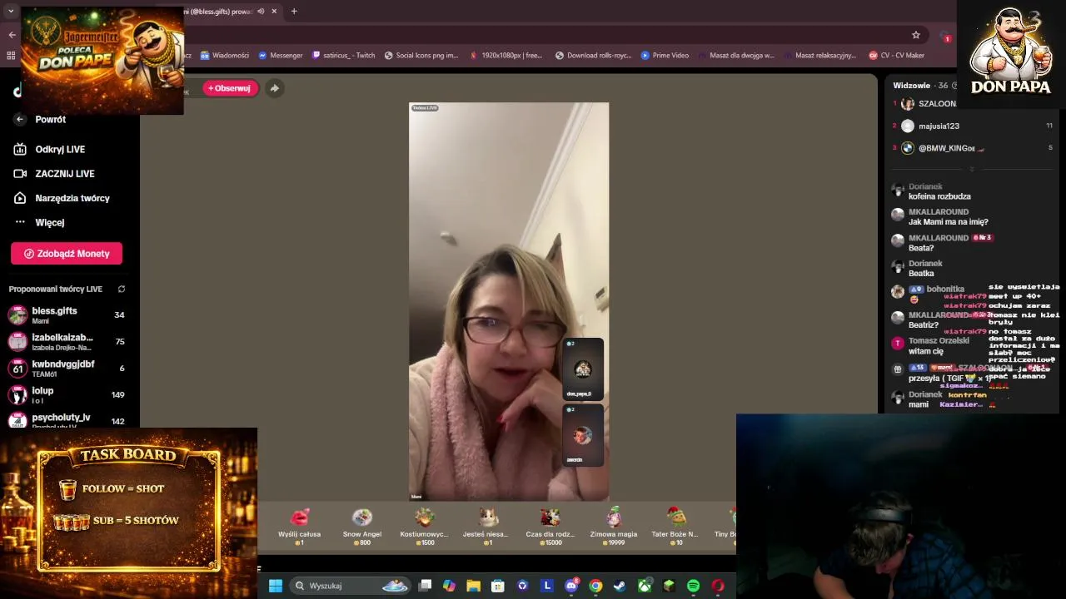Open Opera browser from taskbar
Screen dimensions: 1066x599
(718, 586)
